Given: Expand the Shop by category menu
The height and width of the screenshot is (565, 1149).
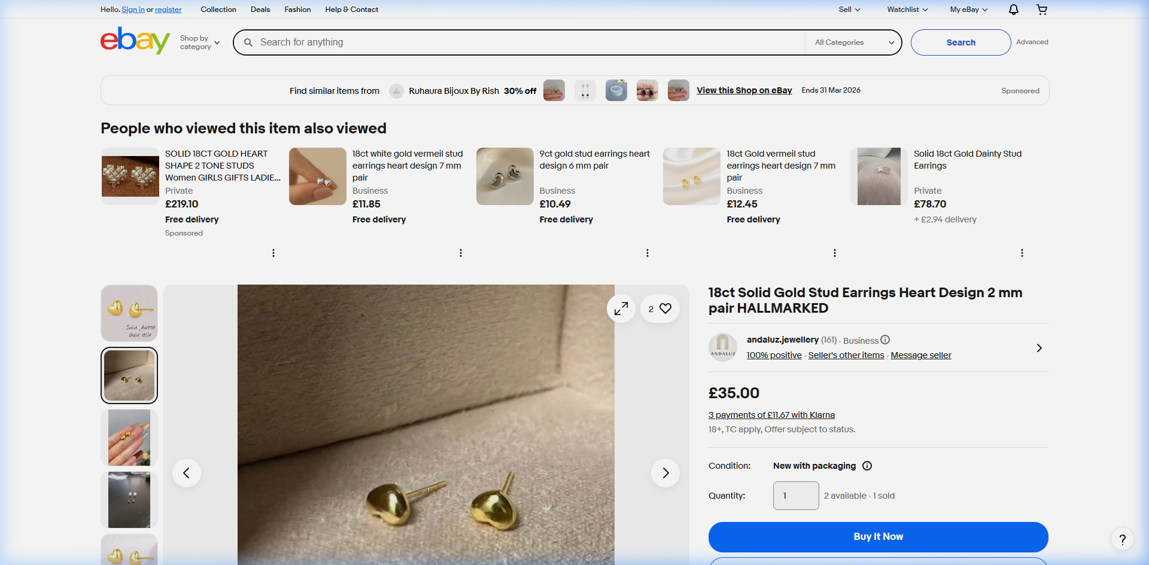Looking at the screenshot, I should [x=199, y=42].
